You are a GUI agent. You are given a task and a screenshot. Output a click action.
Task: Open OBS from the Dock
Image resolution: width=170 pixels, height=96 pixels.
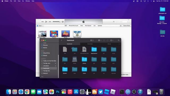[134, 92]
